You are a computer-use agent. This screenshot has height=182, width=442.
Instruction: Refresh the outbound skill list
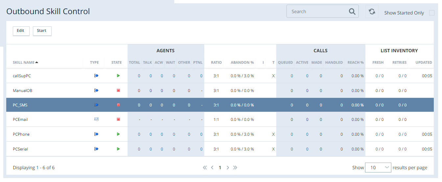click(372, 11)
